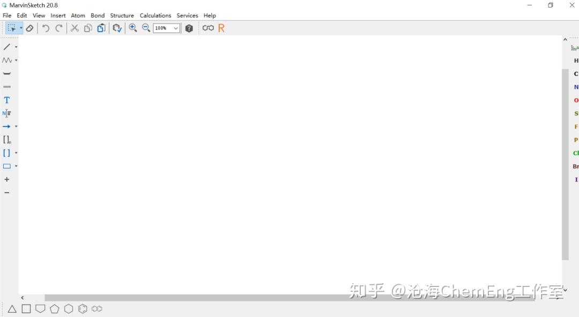The image size is (579, 317).
Task: Open the periodic table from the right sidebar
Action: (x=575, y=47)
